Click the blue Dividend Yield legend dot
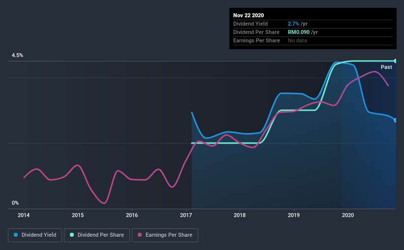 [x=16, y=235]
